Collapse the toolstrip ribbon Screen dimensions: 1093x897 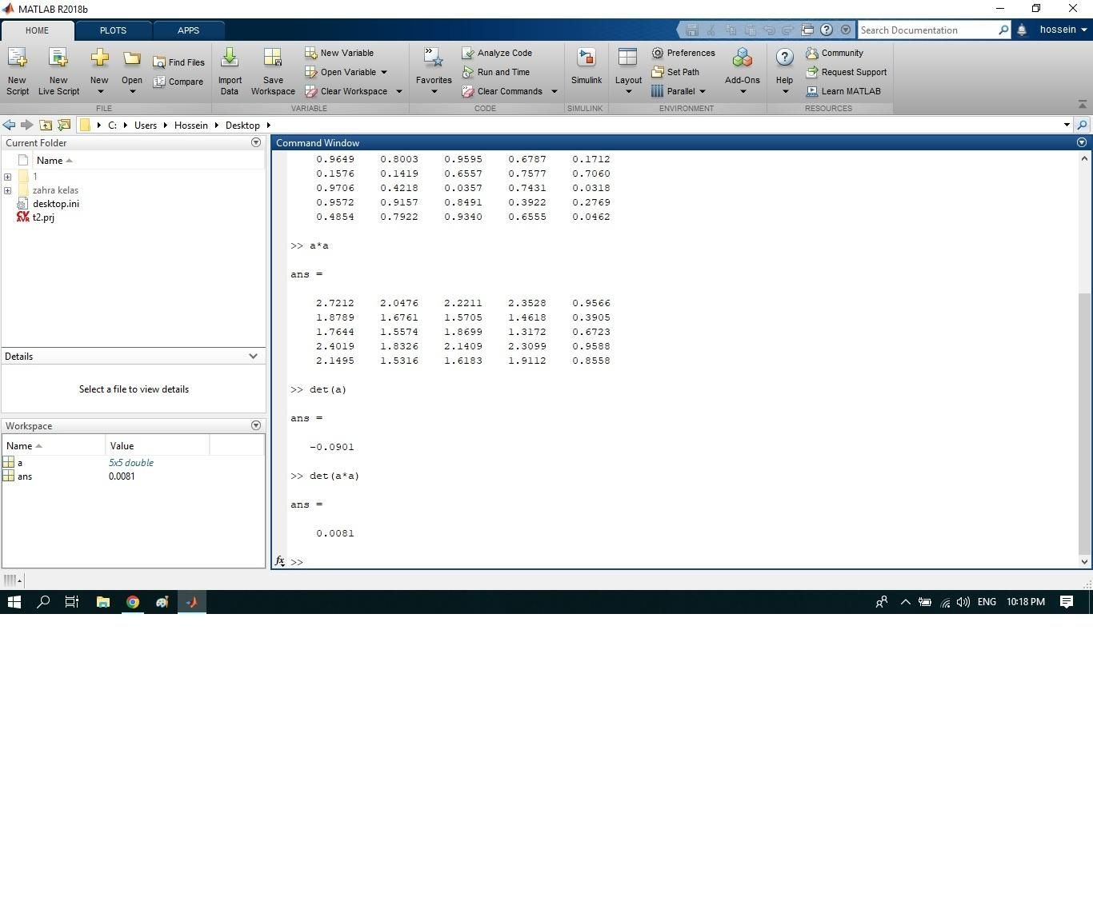1082,105
